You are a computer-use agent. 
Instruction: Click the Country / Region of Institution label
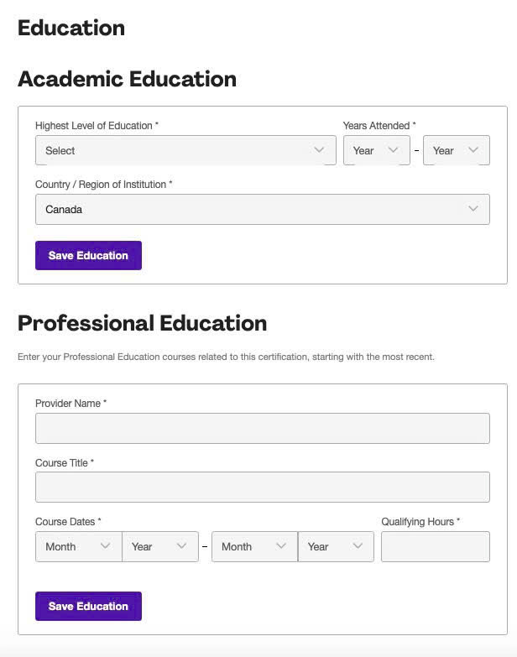[103, 185]
